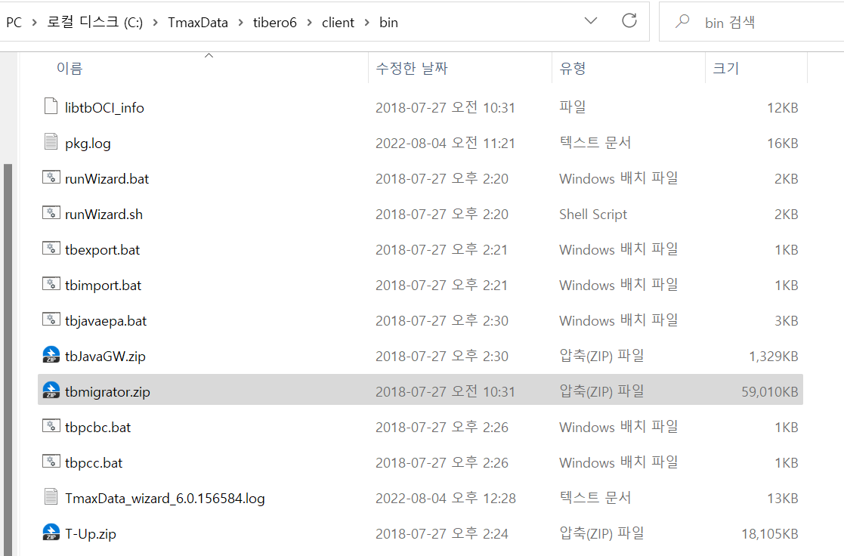This screenshot has height=556, width=844.
Task: Click the Shell Script type cell
Action: tap(593, 215)
